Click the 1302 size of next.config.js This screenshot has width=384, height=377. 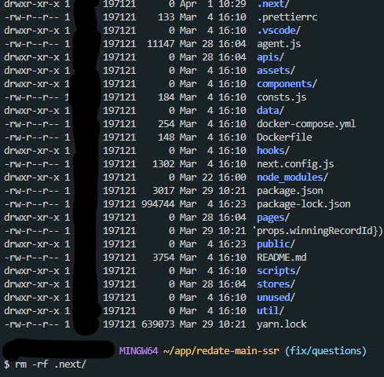[163, 164]
